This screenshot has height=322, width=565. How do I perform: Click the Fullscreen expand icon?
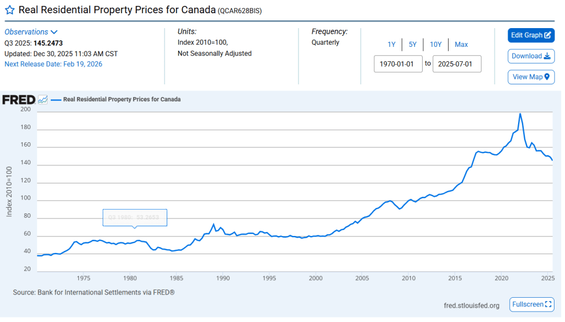[x=548, y=304]
